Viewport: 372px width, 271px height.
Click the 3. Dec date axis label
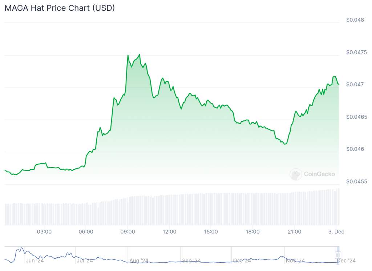tap(336, 231)
